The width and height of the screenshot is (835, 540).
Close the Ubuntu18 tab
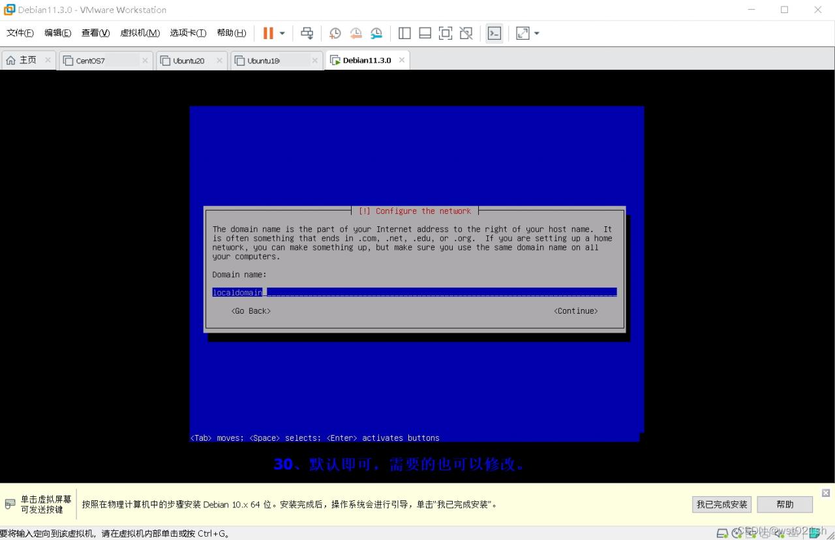[314, 61]
